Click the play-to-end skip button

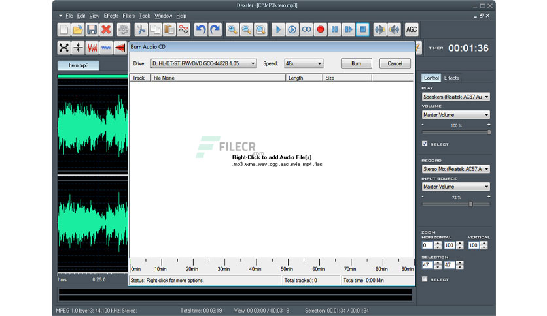pyautogui.click(x=349, y=29)
